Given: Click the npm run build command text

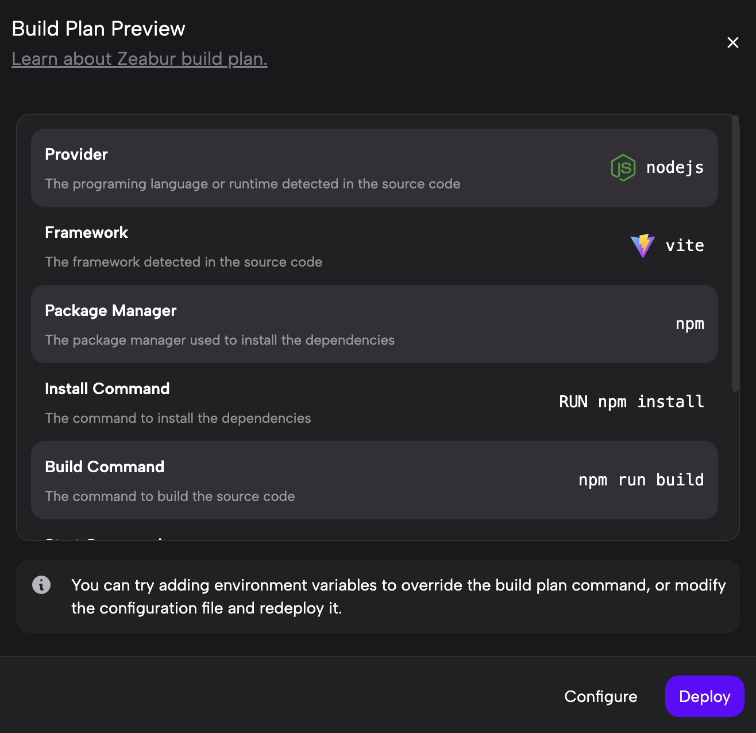Looking at the screenshot, I should click(x=641, y=480).
